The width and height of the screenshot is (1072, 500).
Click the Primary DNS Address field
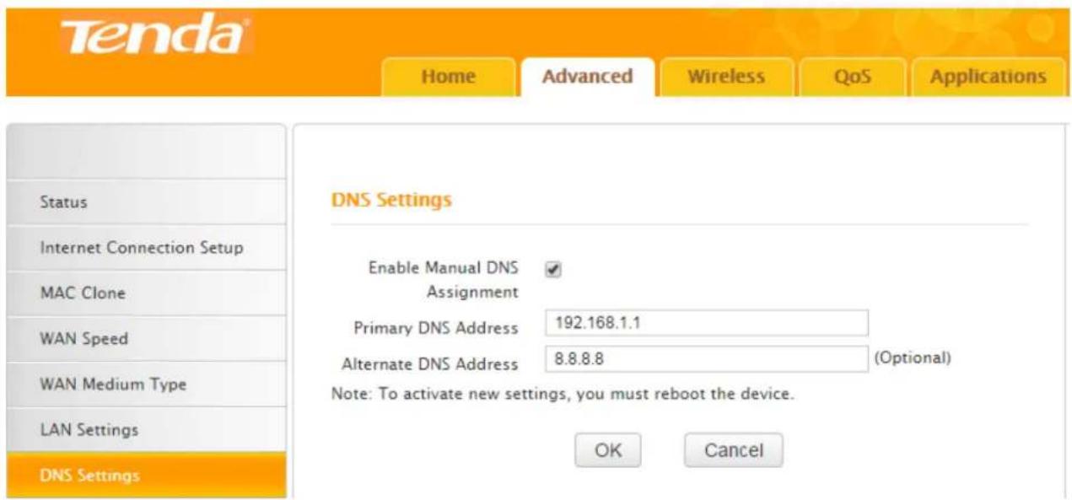[707, 323]
